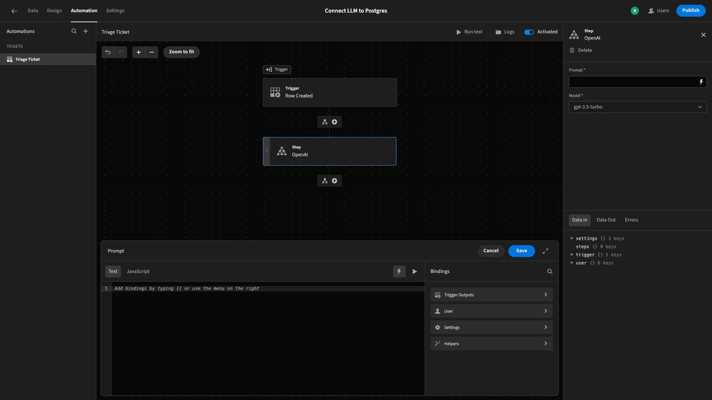Add a new automation with plus icon
Viewport: 712px width, 400px height.
pos(86,31)
